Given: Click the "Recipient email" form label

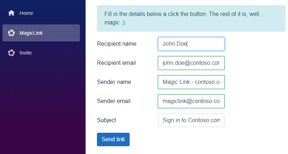Looking at the screenshot, I should pos(116,63).
